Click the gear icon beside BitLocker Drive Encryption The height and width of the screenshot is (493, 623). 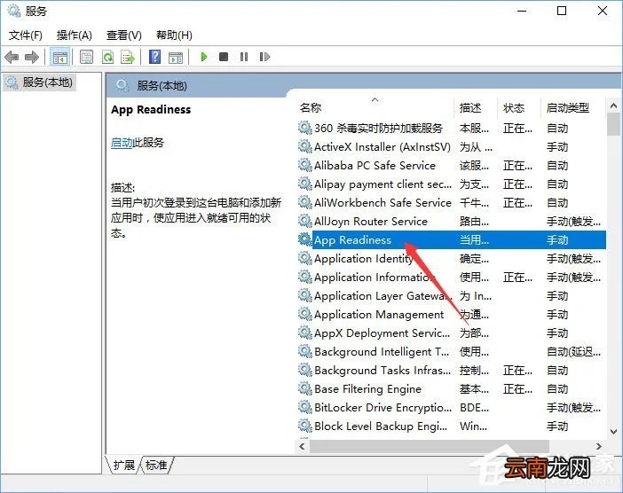point(304,407)
